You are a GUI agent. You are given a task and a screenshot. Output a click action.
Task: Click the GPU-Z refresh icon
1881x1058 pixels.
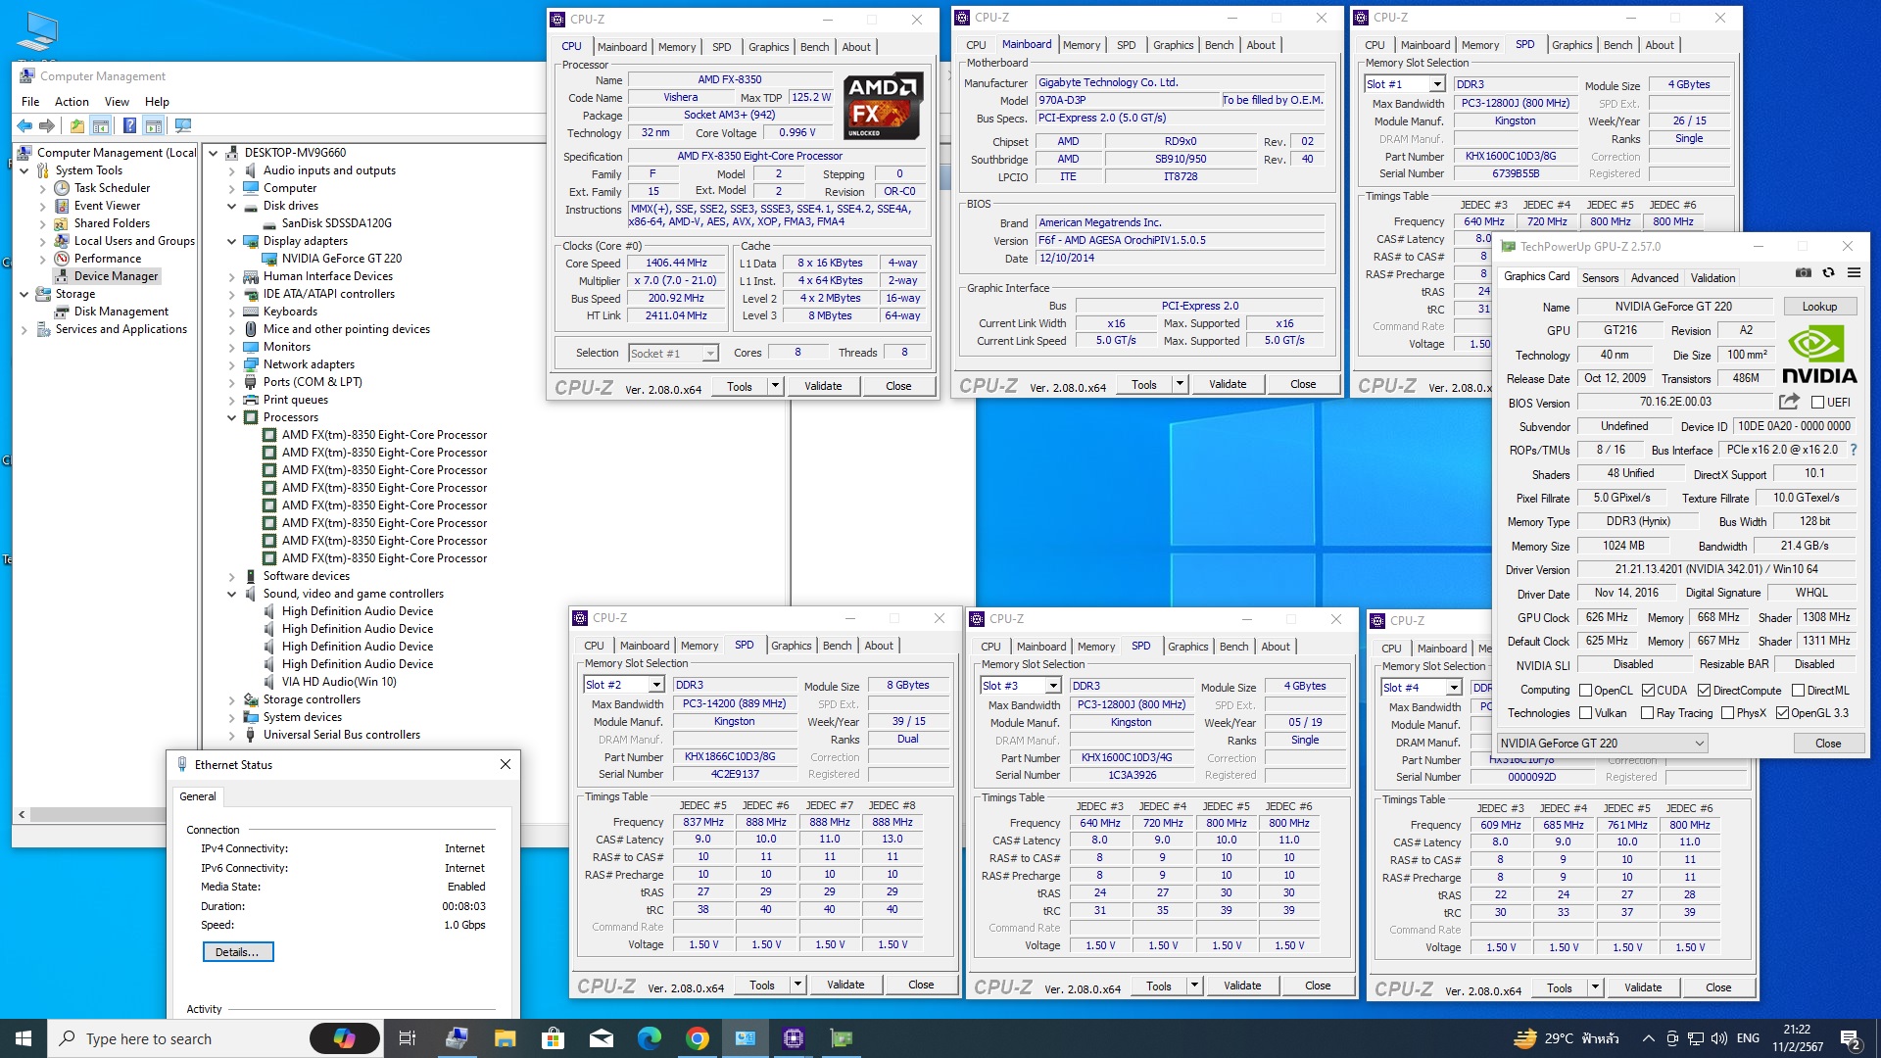point(1828,273)
